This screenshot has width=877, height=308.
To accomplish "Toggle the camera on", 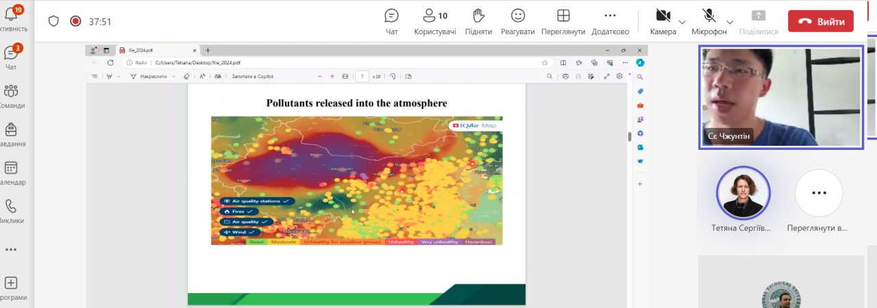I will (663, 16).
